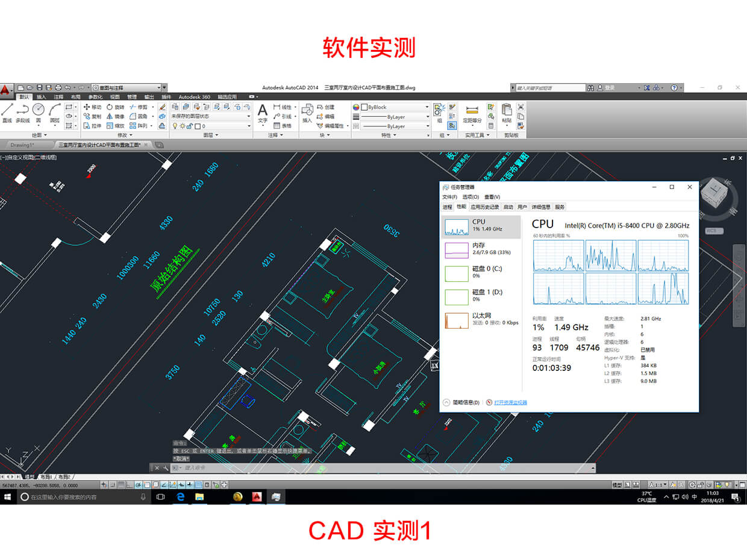The width and height of the screenshot is (747, 554).
Task: Click the Save icon in quick access toolbar
Action: [39, 87]
